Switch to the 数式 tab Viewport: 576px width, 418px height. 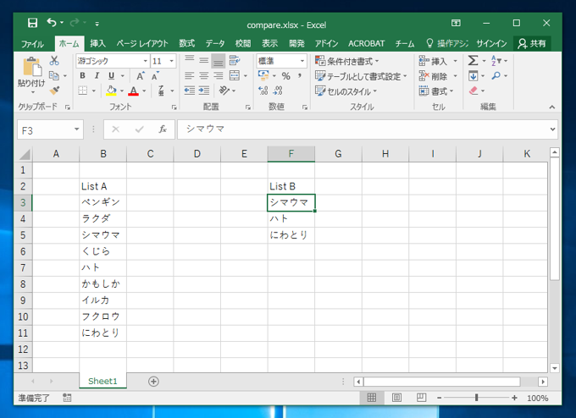coord(186,44)
